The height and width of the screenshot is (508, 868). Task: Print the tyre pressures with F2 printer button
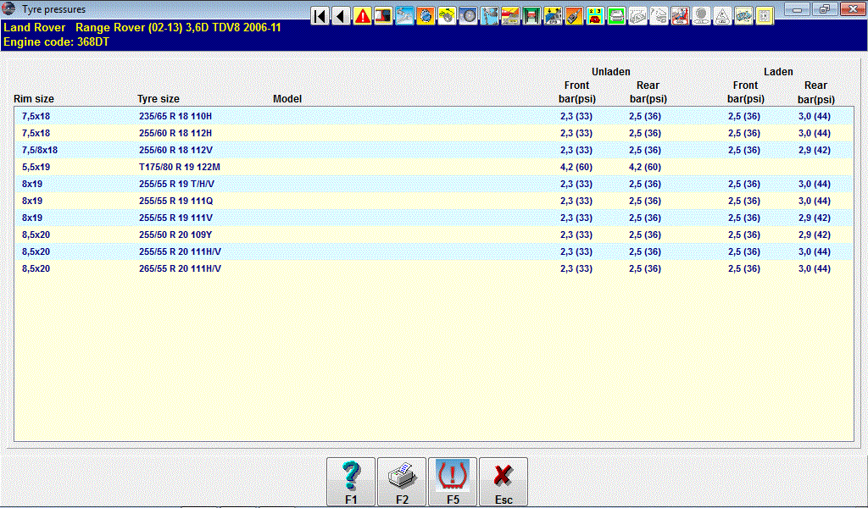pos(402,483)
